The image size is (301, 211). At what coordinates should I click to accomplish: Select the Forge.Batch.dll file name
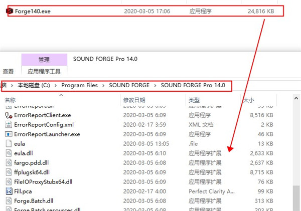point(34,201)
